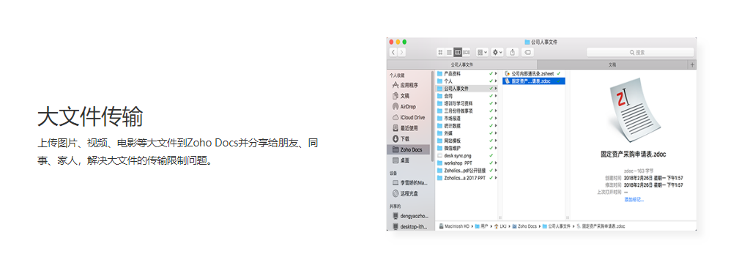Expand the 产品资料 folder arrow
The width and height of the screenshot is (739, 268).
pyautogui.click(x=496, y=74)
